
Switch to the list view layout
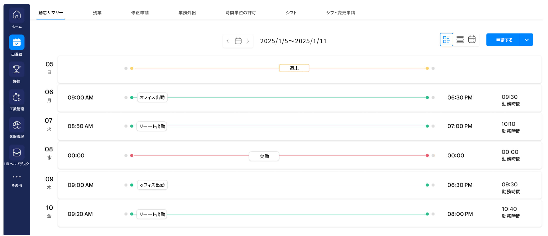point(460,39)
